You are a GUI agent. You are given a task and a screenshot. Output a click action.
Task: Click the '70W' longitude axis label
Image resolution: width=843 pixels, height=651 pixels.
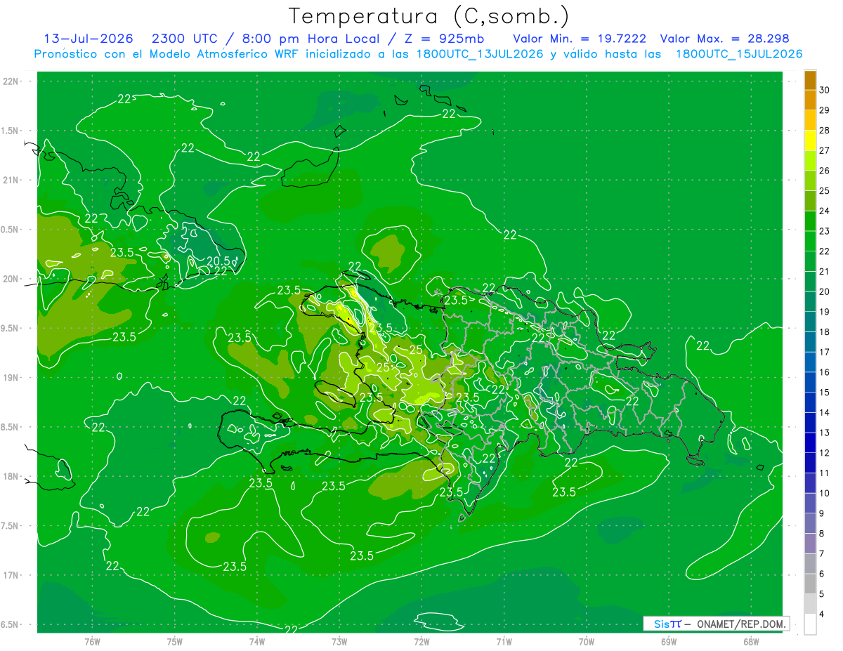pos(587,641)
